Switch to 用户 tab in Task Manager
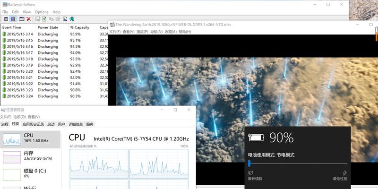378x189 pixels. tap(61, 124)
